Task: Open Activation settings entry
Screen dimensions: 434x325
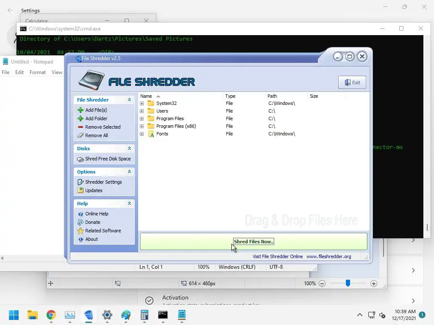Action: pyautogui.click(x=281, y=300)
